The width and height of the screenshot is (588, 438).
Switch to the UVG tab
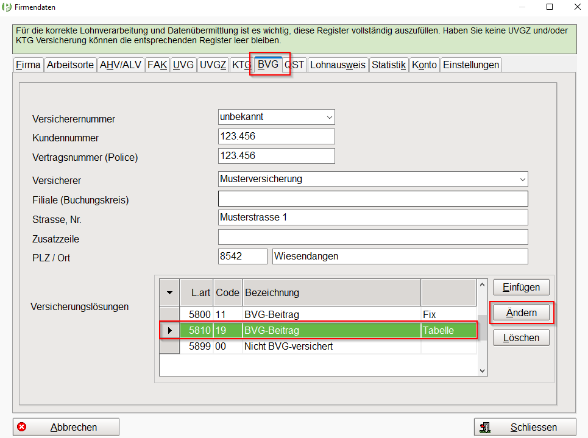(x=183, y=65)
